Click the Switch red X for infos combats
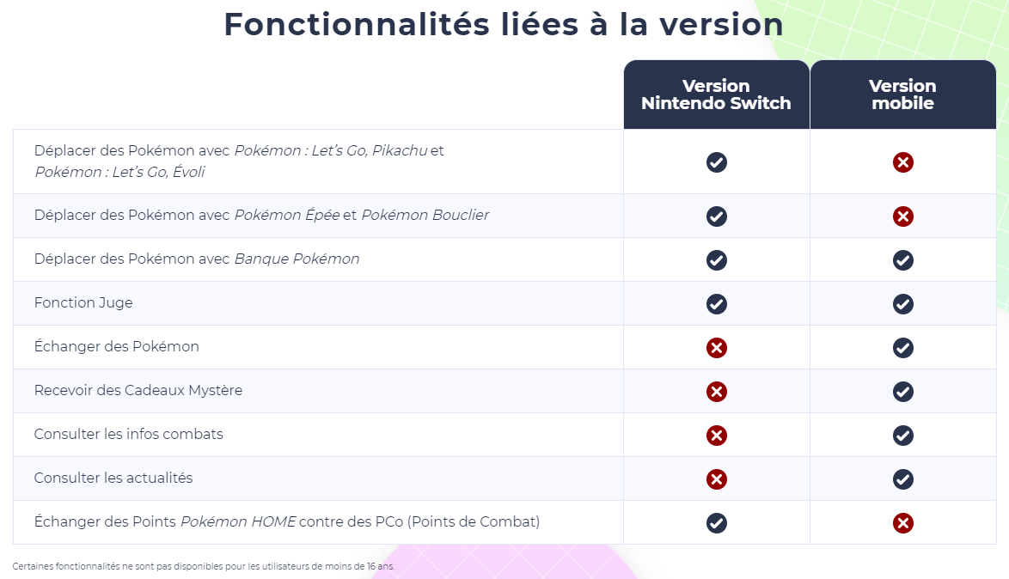 tap(716, 435)
